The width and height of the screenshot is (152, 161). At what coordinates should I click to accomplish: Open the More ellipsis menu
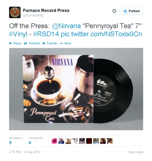click(65, 43)
